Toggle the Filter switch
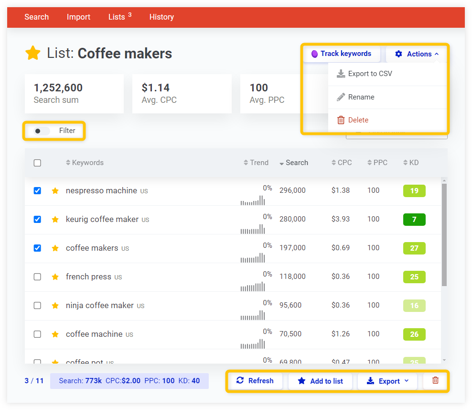Viewport: 472px width, 410px height. pyautogui.click(x=41, y=131)
